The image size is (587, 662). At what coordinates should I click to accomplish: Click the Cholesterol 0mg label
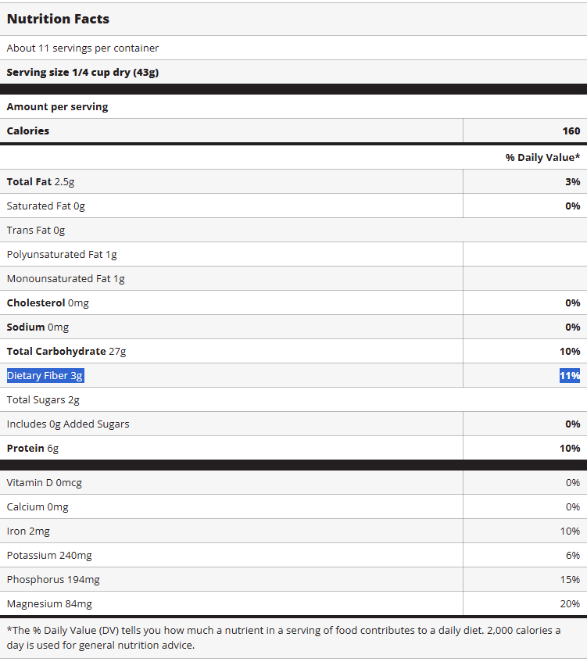[x=48, y=302]
